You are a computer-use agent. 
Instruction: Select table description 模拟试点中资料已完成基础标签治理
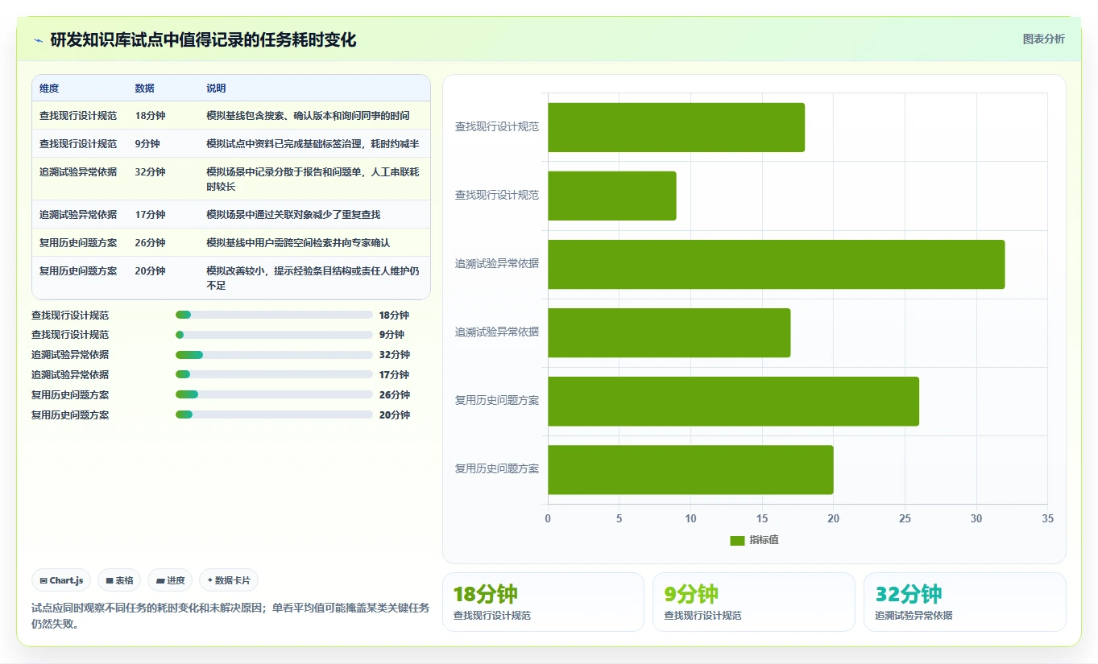coord(313,144)
